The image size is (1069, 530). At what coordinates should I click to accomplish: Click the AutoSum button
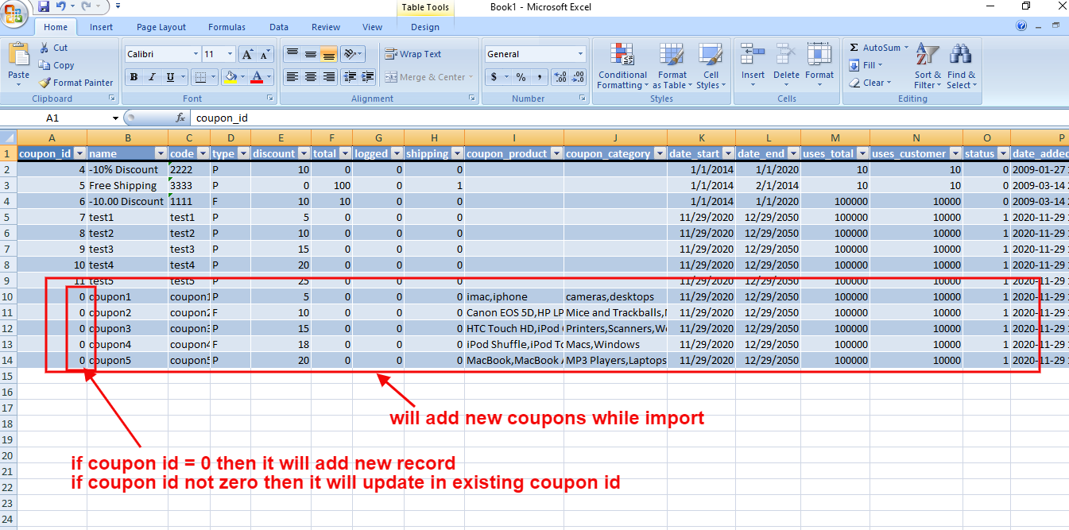tap(880, 48)
